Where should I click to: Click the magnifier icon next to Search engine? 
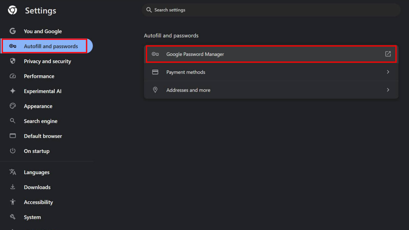pos(13,121)
